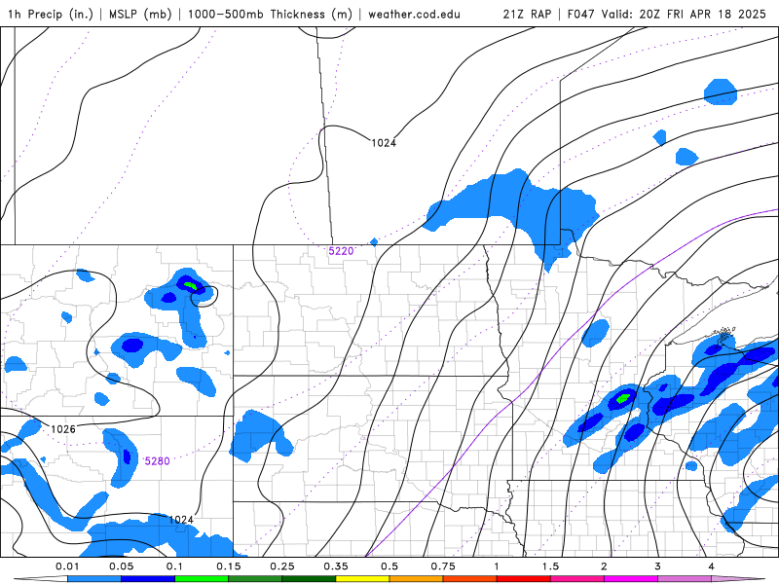Click the purple '5220' thickness label

(341, 251)
